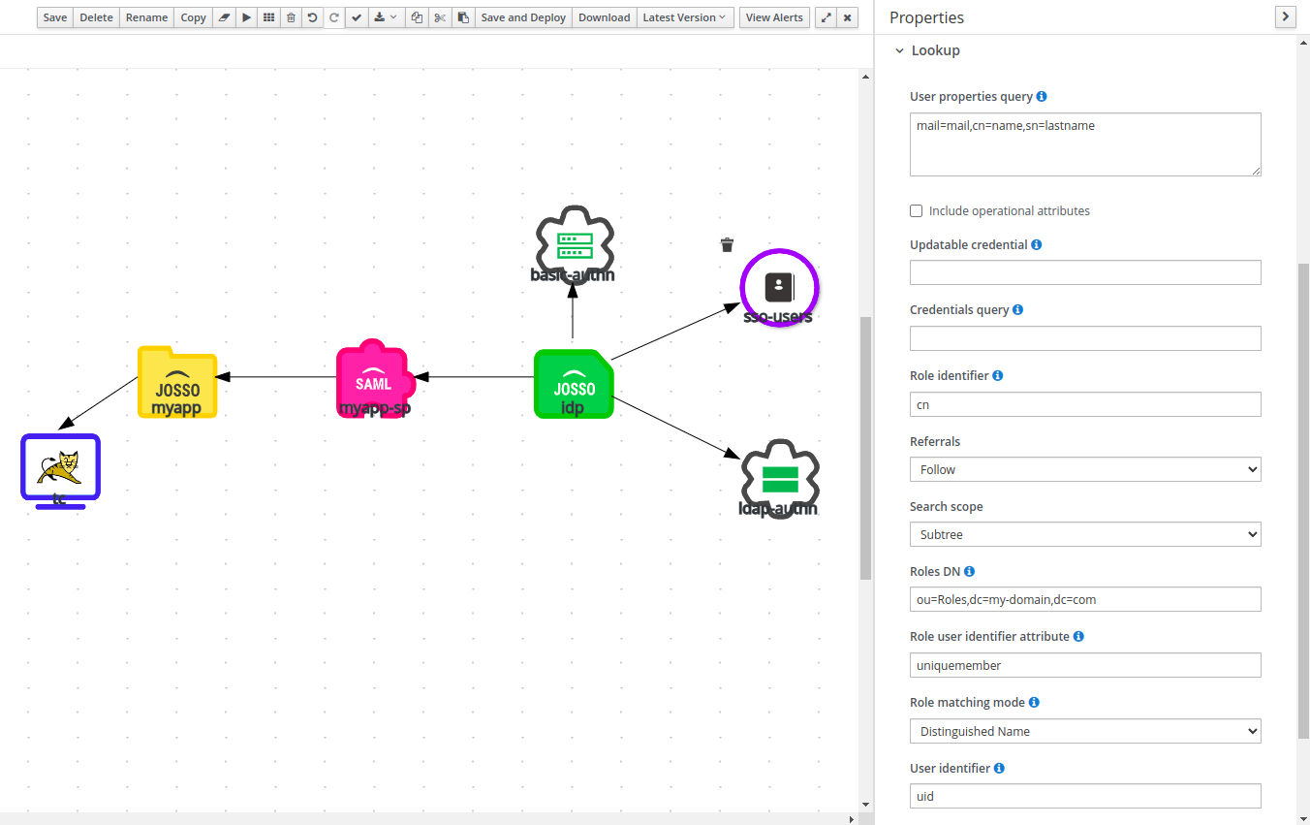Click info icon next to Roles DN
This screenshot has width=1310, height=825.
tap(969, 572)
